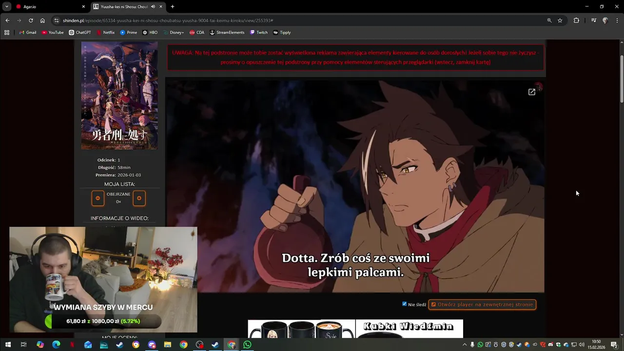Go to browser home page icon

click(42, 20)
